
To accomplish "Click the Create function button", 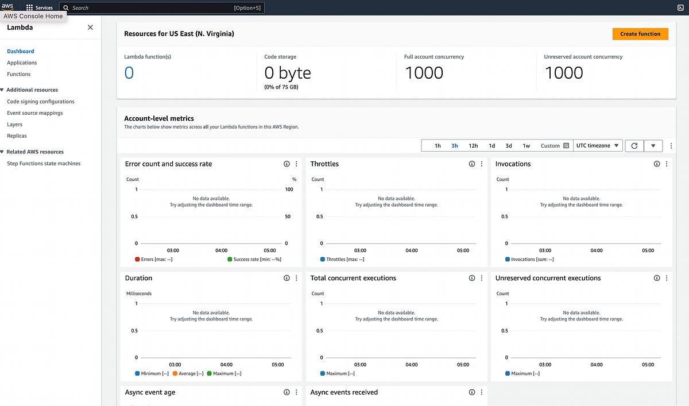I will (640, 34).
